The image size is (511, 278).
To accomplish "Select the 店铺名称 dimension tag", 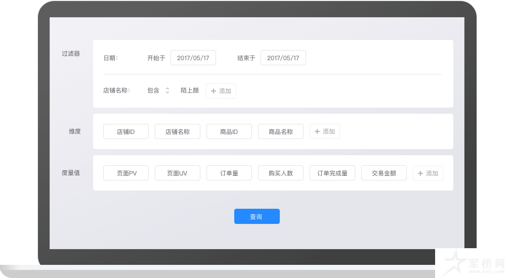I will tap(177, 132).
